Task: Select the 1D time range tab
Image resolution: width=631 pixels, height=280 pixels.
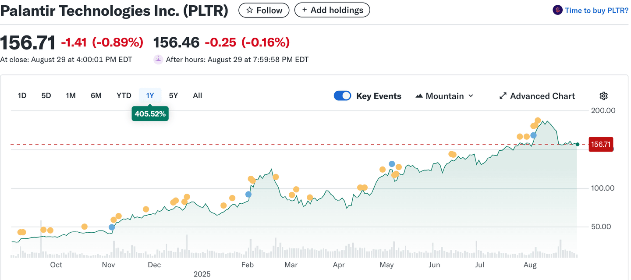Action: pos(22,96)
